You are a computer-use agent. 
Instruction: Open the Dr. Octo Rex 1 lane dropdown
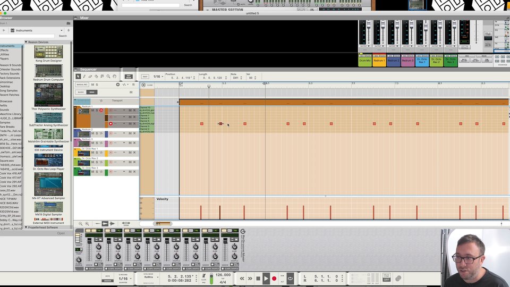pos(124,153)
